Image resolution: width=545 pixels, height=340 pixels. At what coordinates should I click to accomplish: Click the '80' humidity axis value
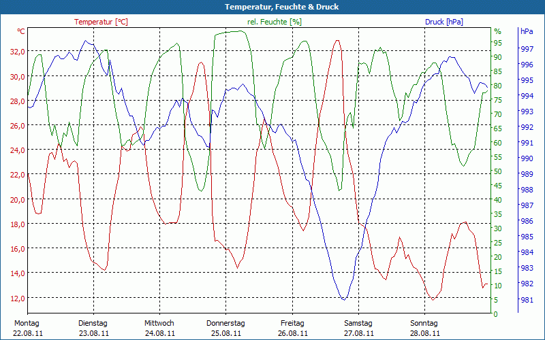498,86
